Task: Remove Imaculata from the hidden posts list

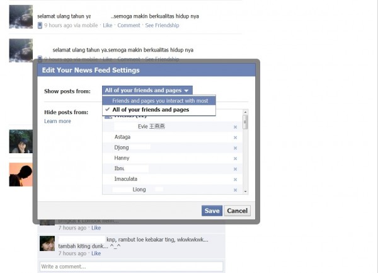Action: (235, 180)
